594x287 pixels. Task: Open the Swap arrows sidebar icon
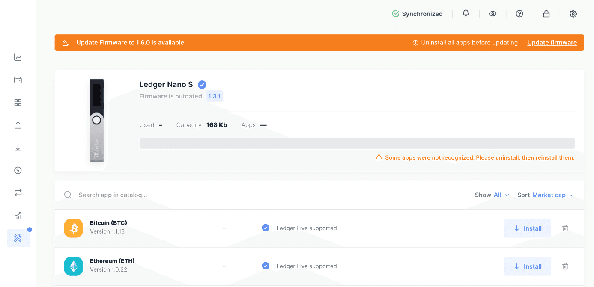coord(18,193)
